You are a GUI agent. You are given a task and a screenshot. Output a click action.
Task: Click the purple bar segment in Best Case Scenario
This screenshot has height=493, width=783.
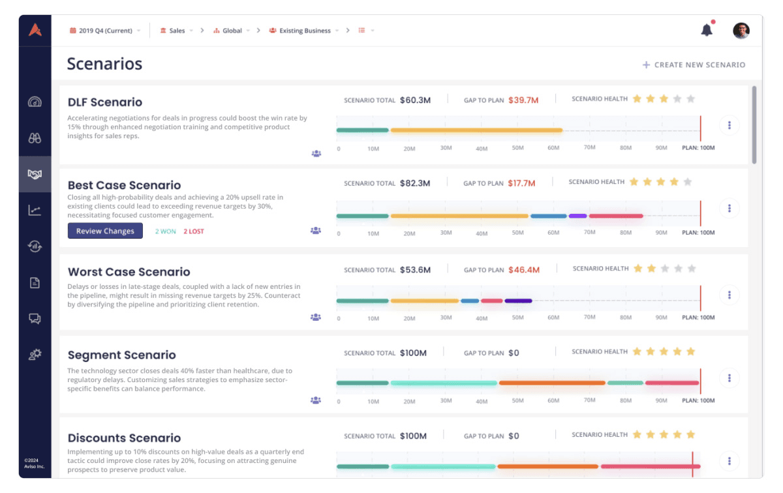577,216
